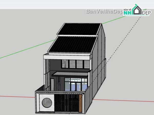
Task: Select the flat canopy above the ground-floor doors
Action: (70, 74)
